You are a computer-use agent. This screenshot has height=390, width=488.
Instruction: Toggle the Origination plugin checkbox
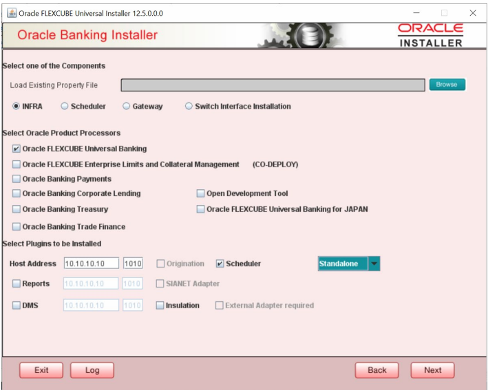pyautogui.click(x=160, y=263)
